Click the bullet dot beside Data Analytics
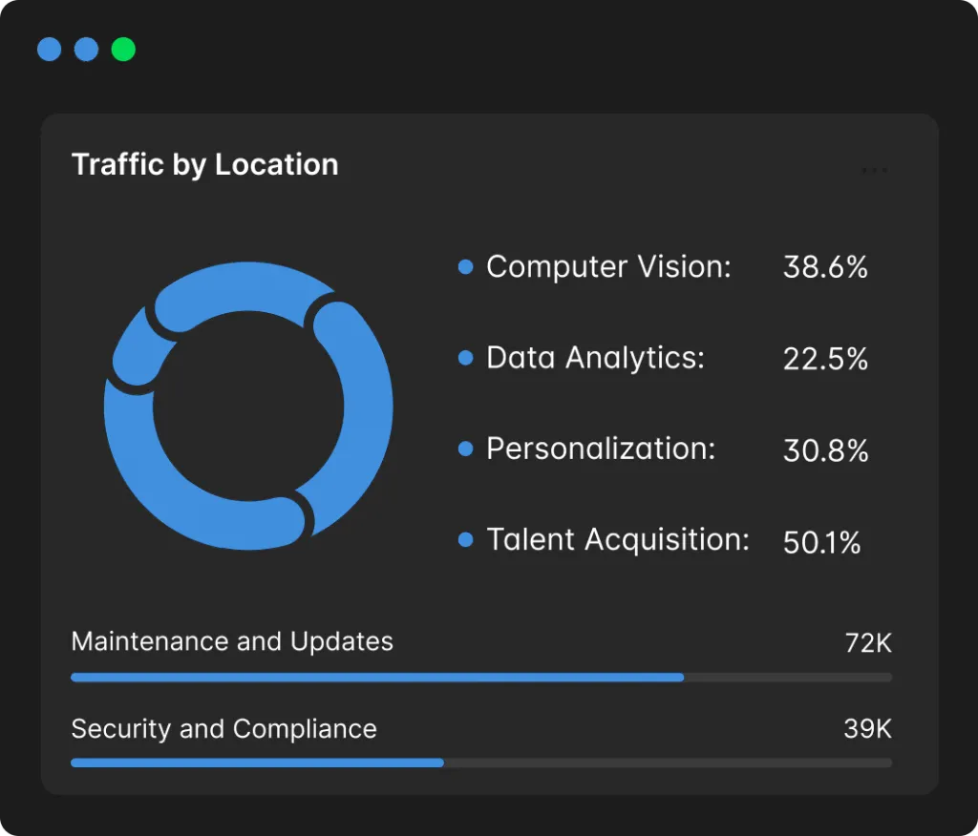Image resolution: width=978 pixels, height=836 pixels. [x=466, y=358]
